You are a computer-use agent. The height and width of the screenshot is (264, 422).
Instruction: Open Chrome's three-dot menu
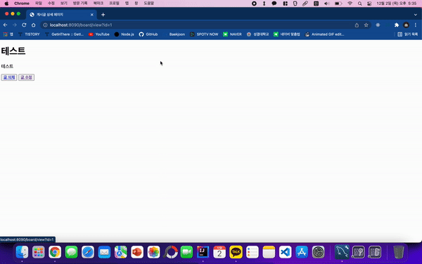(x=416, y=25)
